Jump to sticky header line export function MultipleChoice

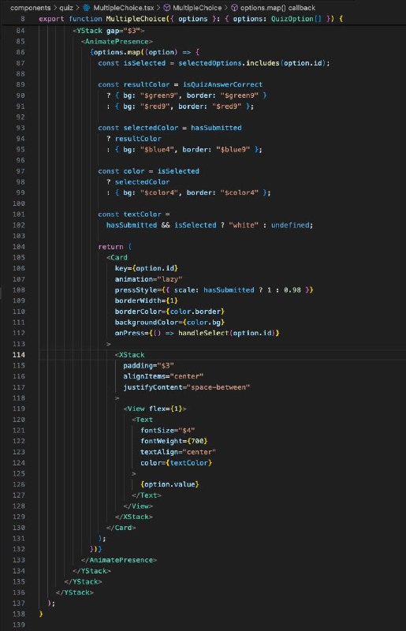[x=191, y=19]
